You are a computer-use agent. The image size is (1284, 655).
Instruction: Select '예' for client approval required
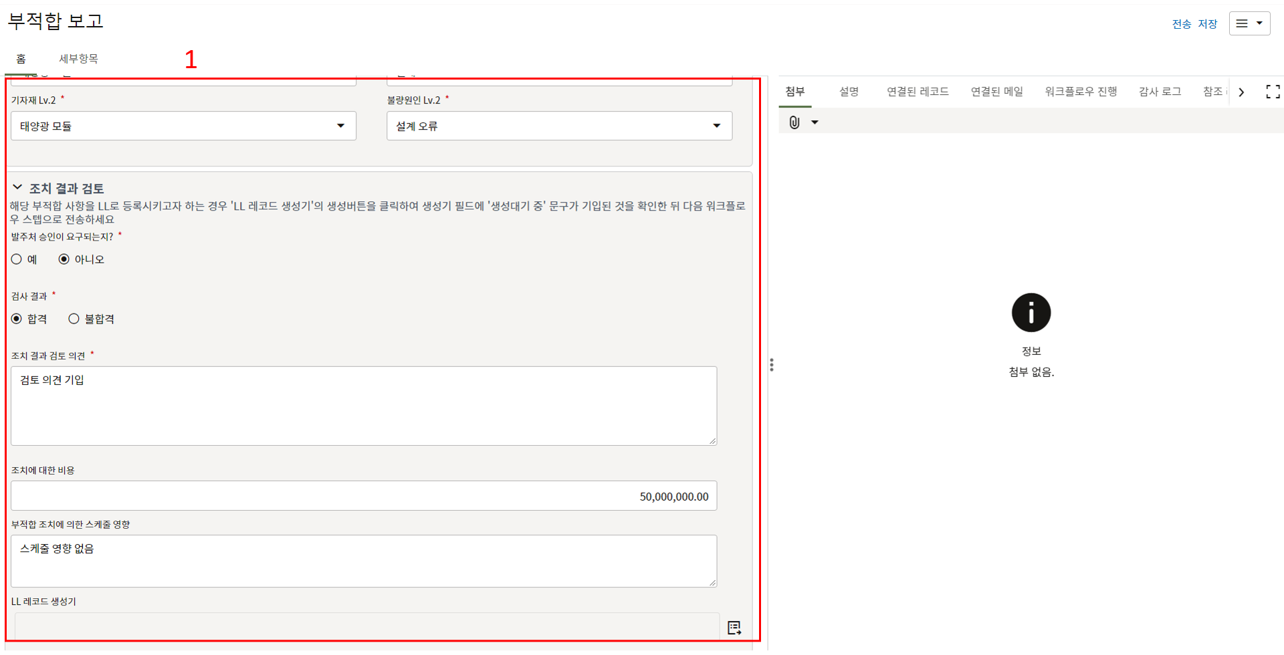tap(17, 259)
